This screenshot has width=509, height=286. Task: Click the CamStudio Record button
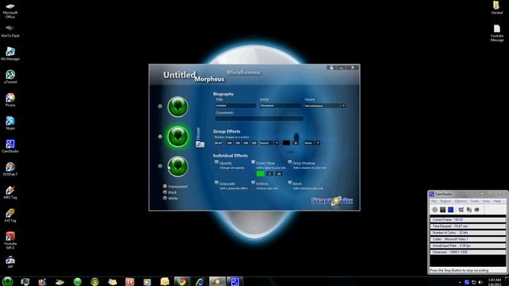point(435,210)
